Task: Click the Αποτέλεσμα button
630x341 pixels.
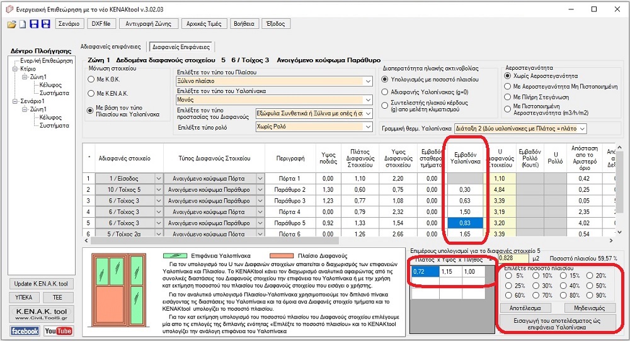Action: pos(525,308)
